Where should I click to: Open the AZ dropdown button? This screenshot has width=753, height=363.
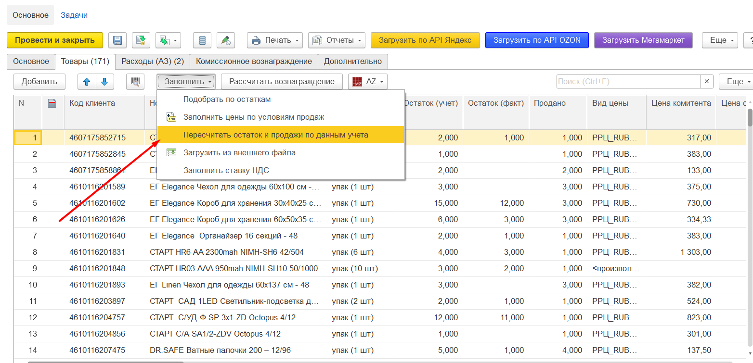pyautogui.click(x=368, y=82)
